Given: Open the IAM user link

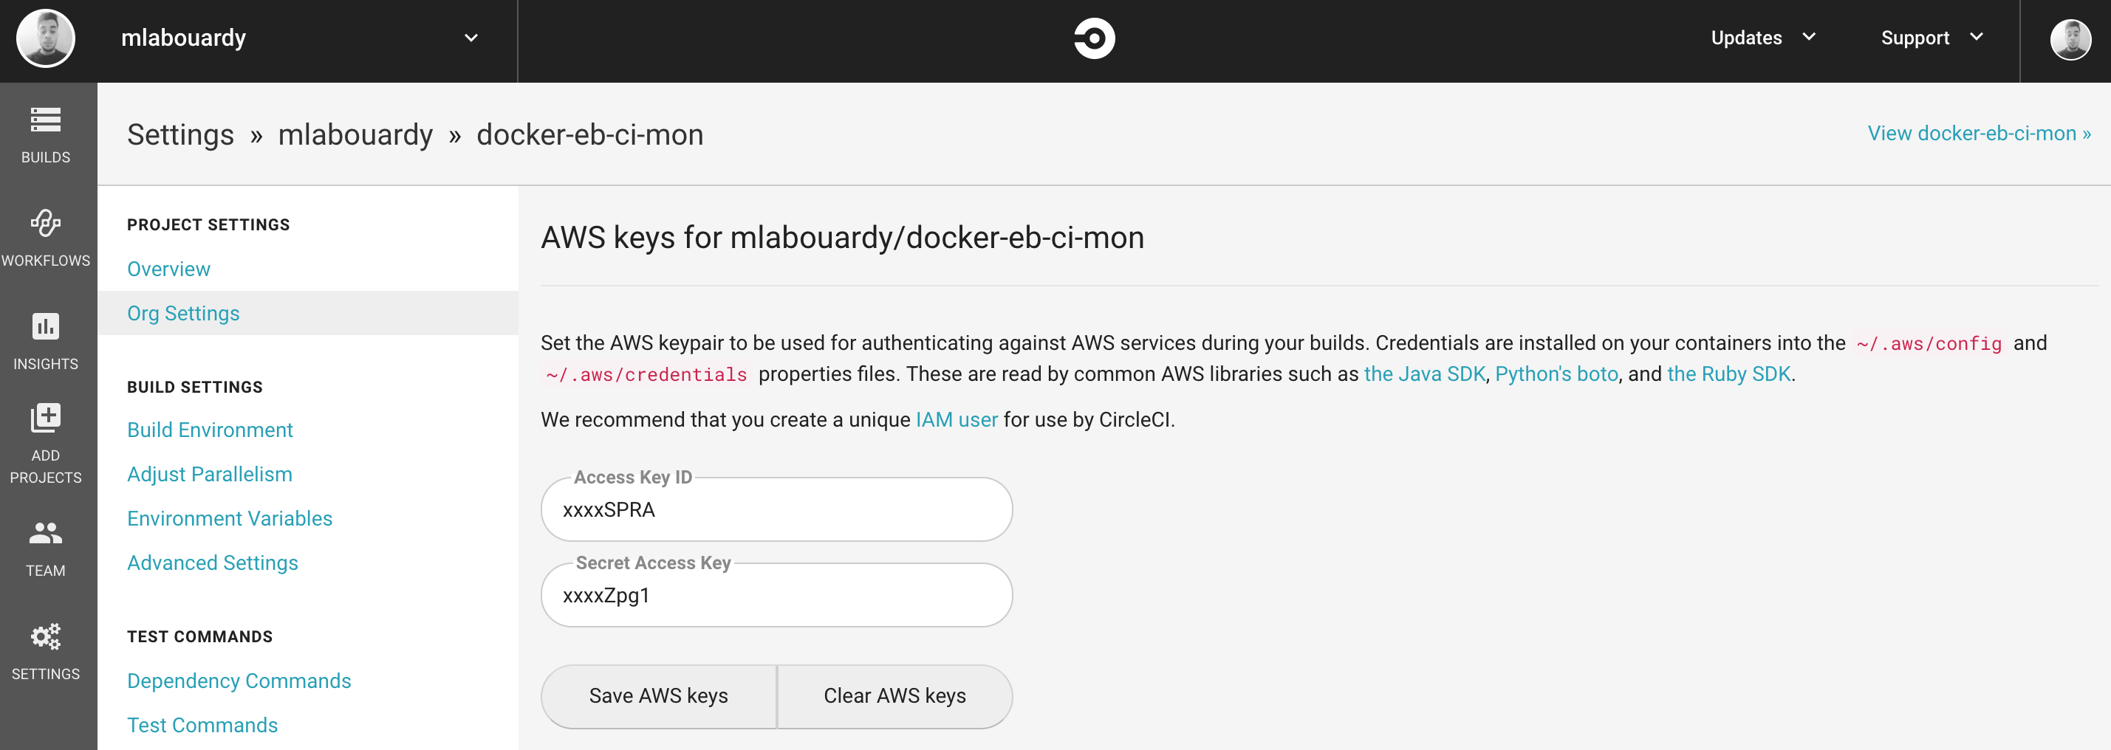Looking at the screenshot, I should [957, 419].
